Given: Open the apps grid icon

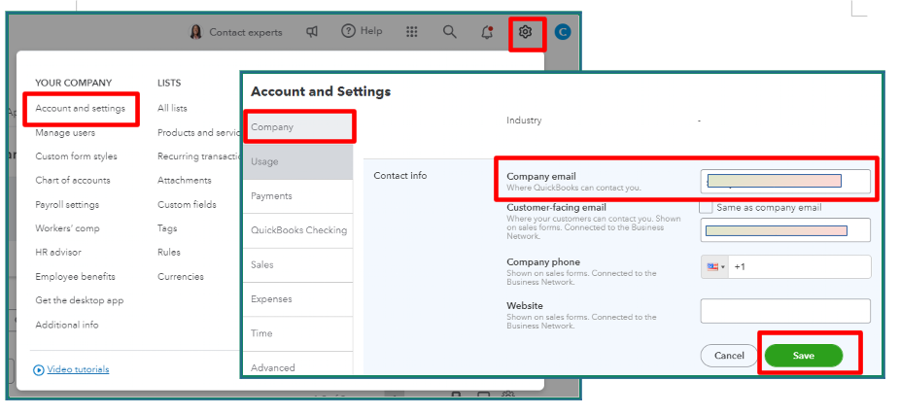Looking at the screenshot, I should (x=411, y=32).
